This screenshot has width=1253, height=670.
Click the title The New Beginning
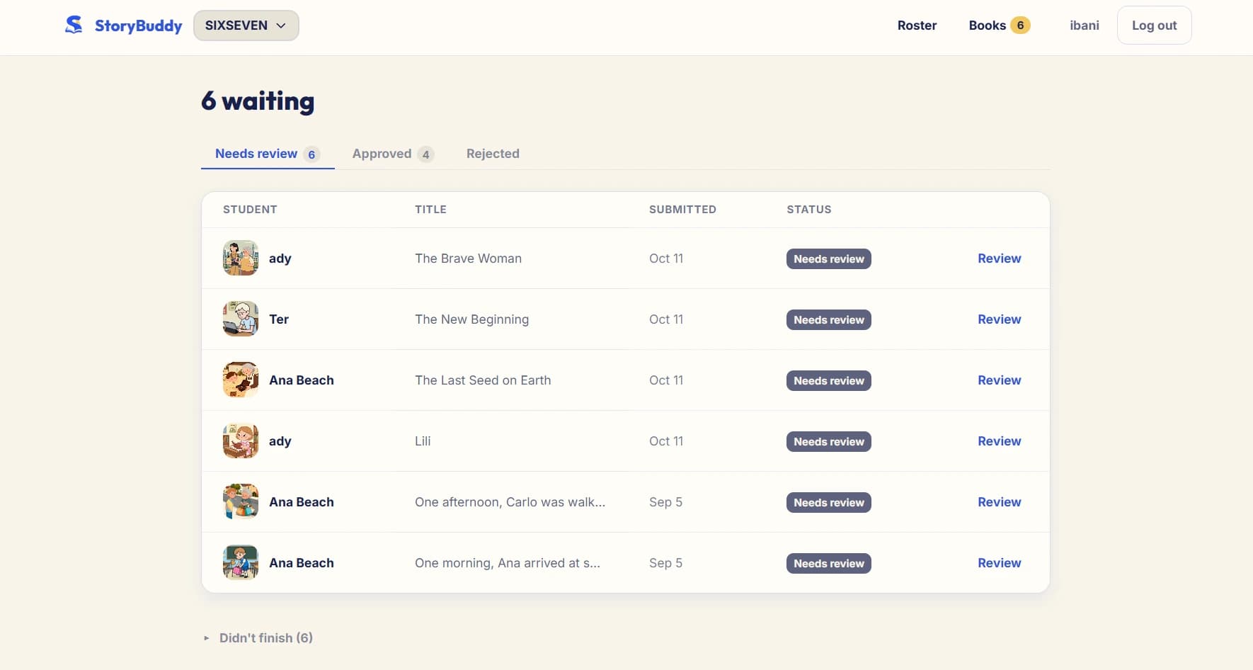point(471,319)
